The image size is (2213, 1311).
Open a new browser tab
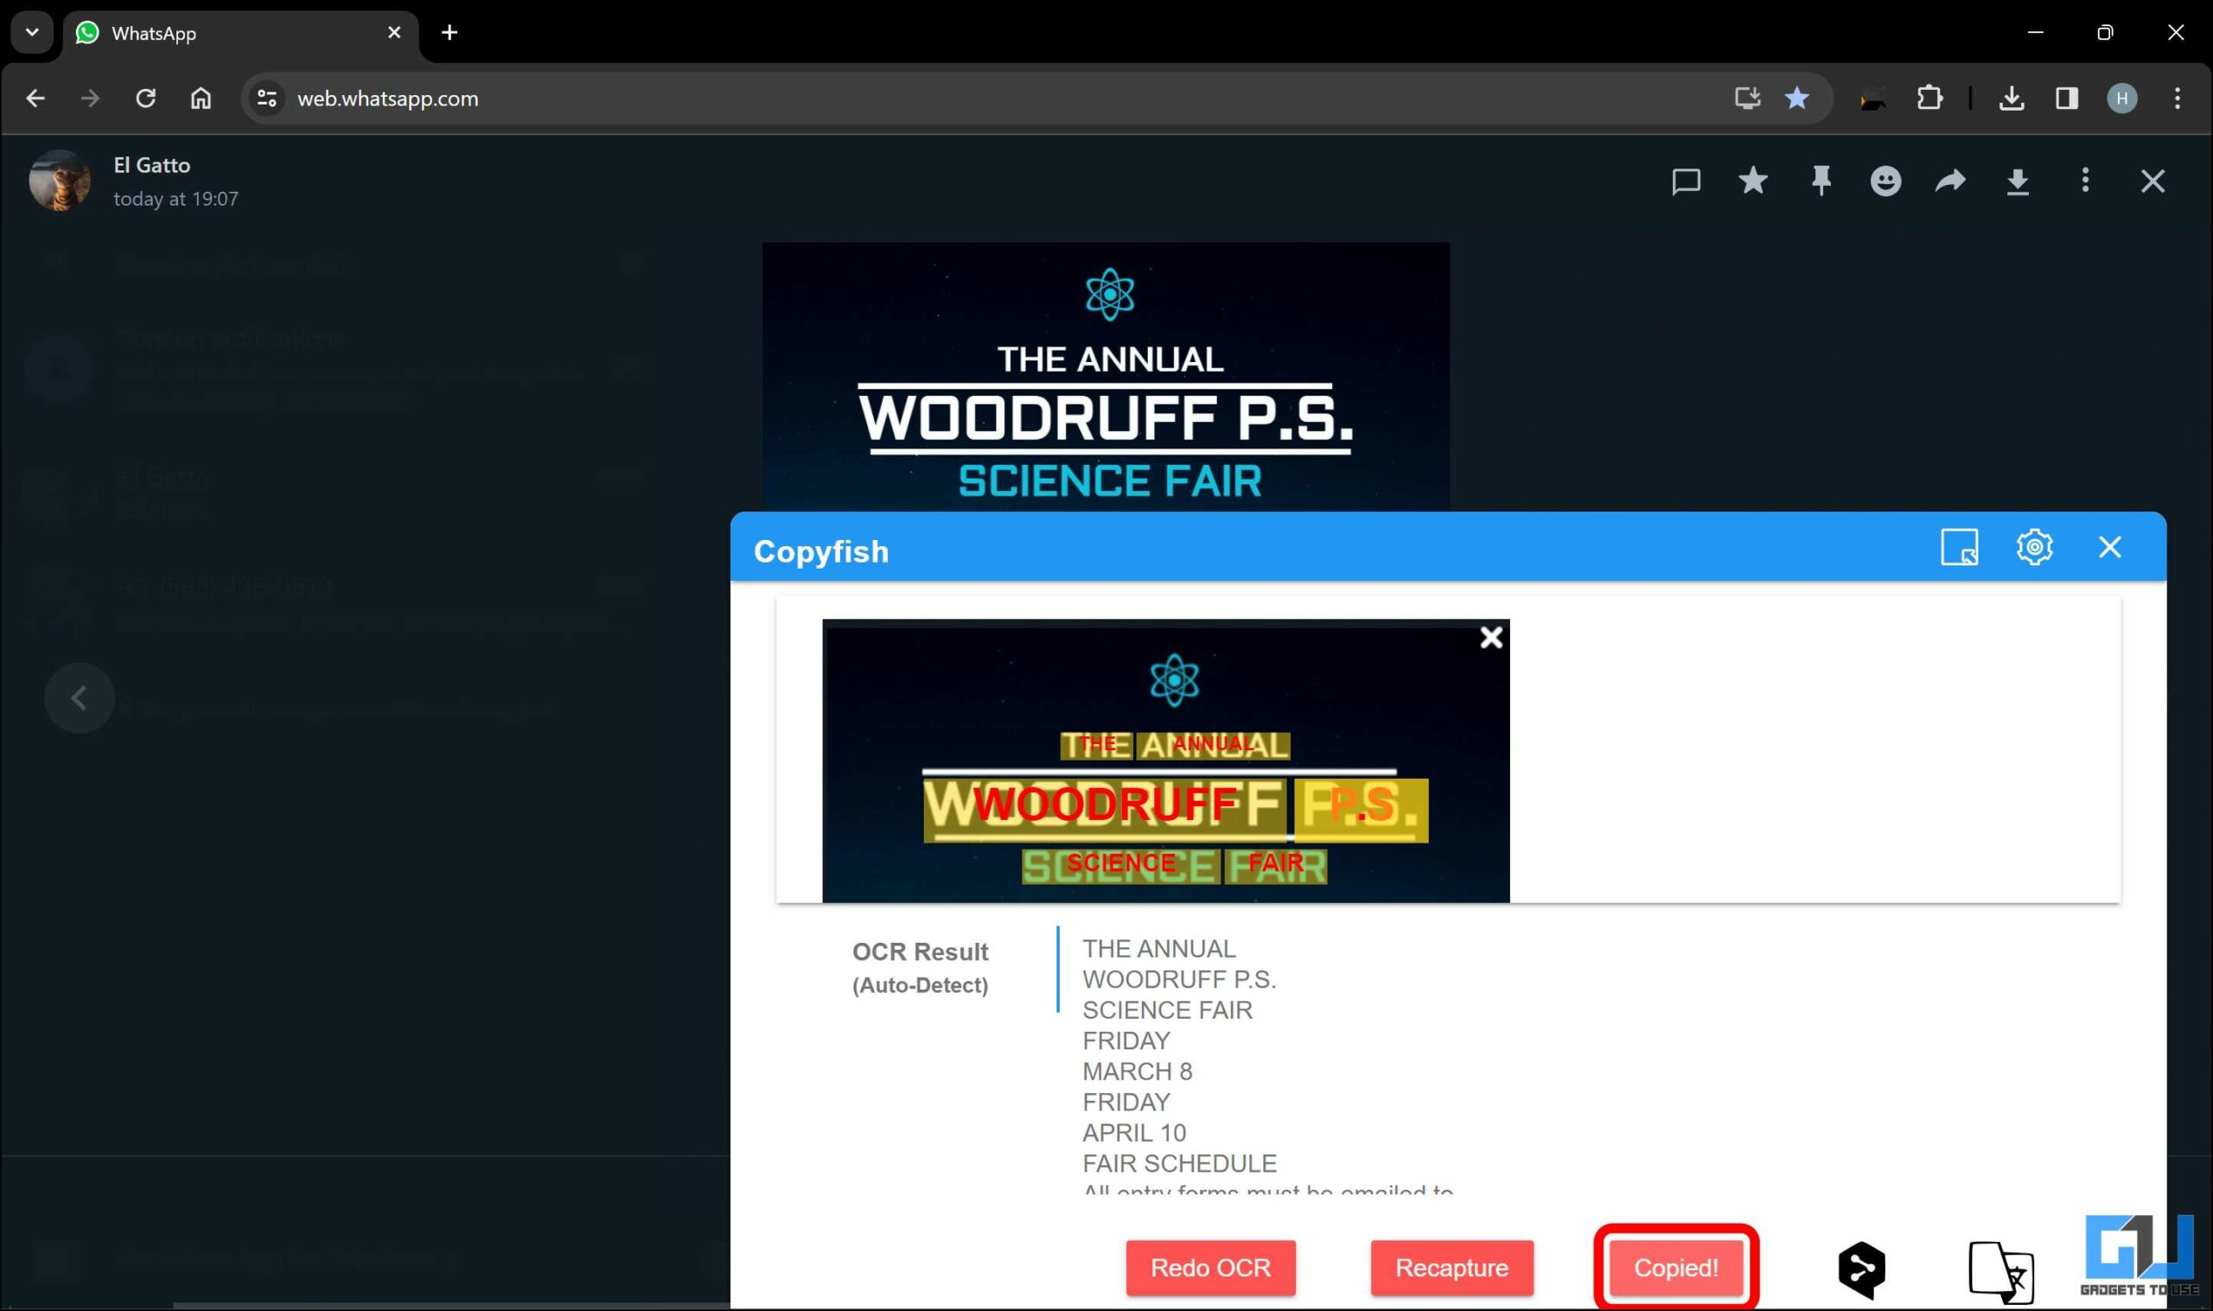point(449,33)
